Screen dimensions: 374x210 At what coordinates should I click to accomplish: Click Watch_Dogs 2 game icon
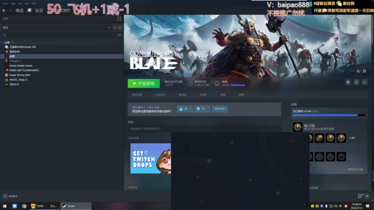[x=7, y=80]
